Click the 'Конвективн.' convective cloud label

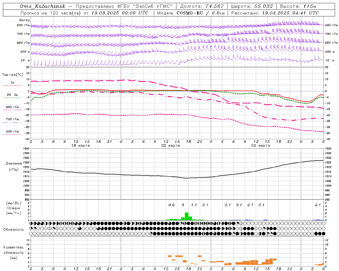[14, 247]
